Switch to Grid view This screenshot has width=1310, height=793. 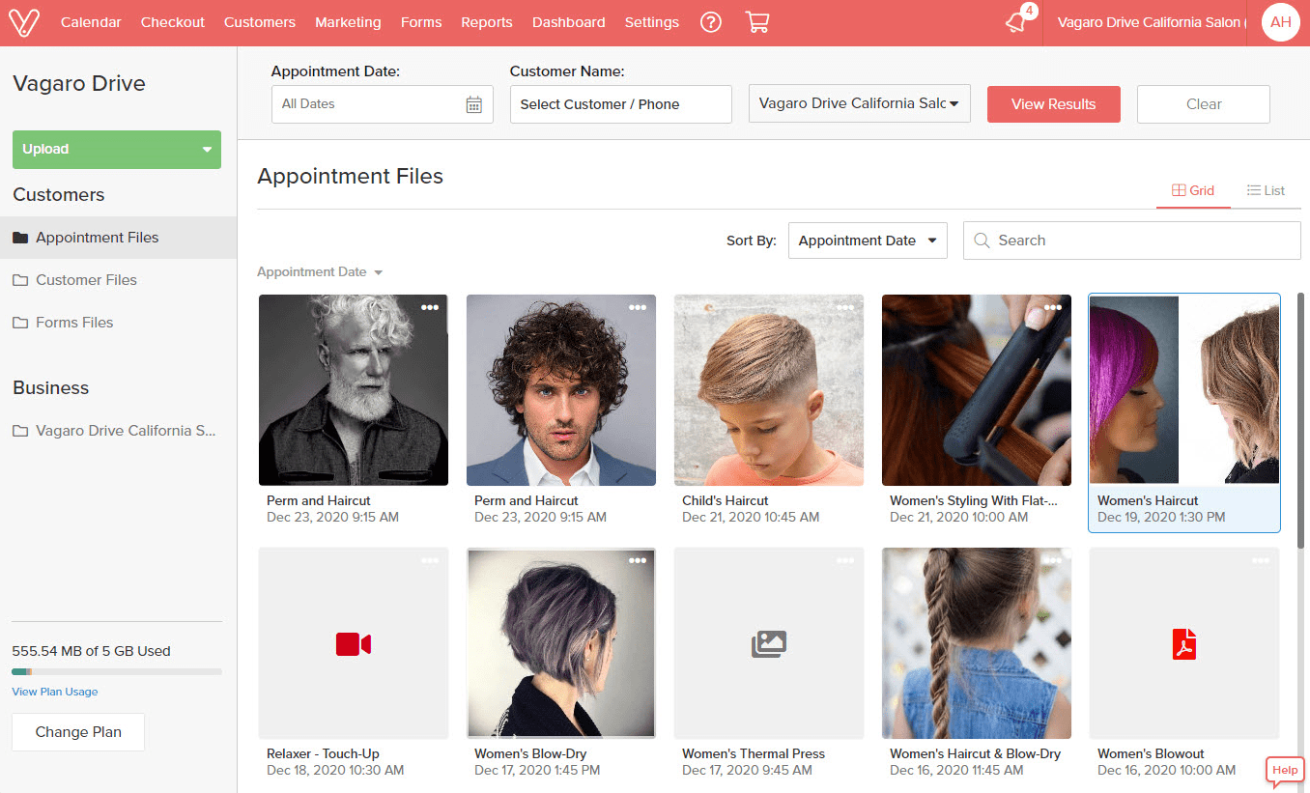[x=1193, y=190]
